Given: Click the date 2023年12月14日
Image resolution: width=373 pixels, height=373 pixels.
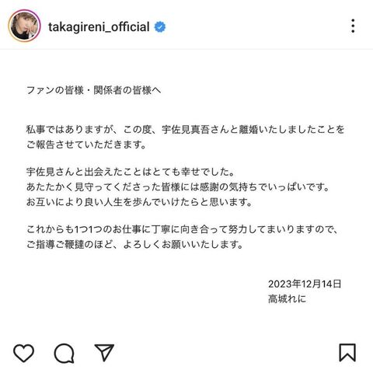Looking at the screenshot, I should [x=305, y=284].
